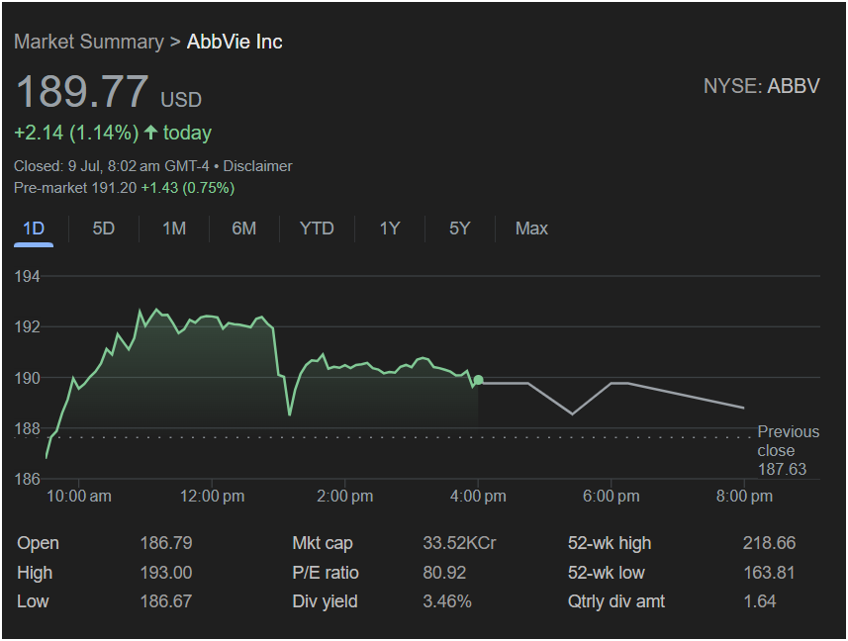848x641 pixels.
Task: Click the Qtrly div amt value 1.64
Action: (760, 601)
